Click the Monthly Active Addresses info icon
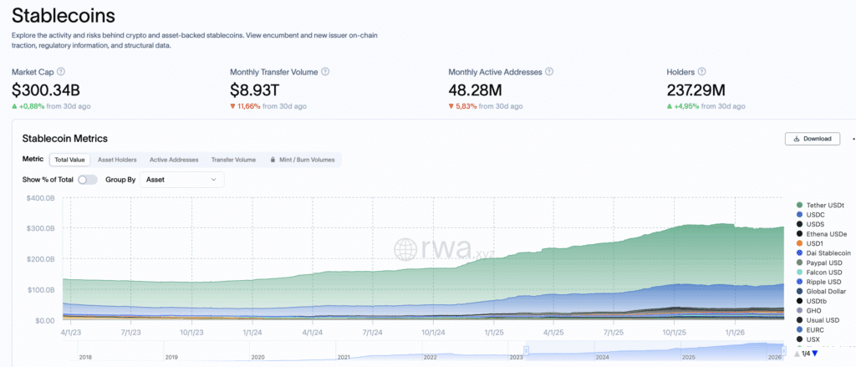 pyautogui.click(x=549, y=72)
